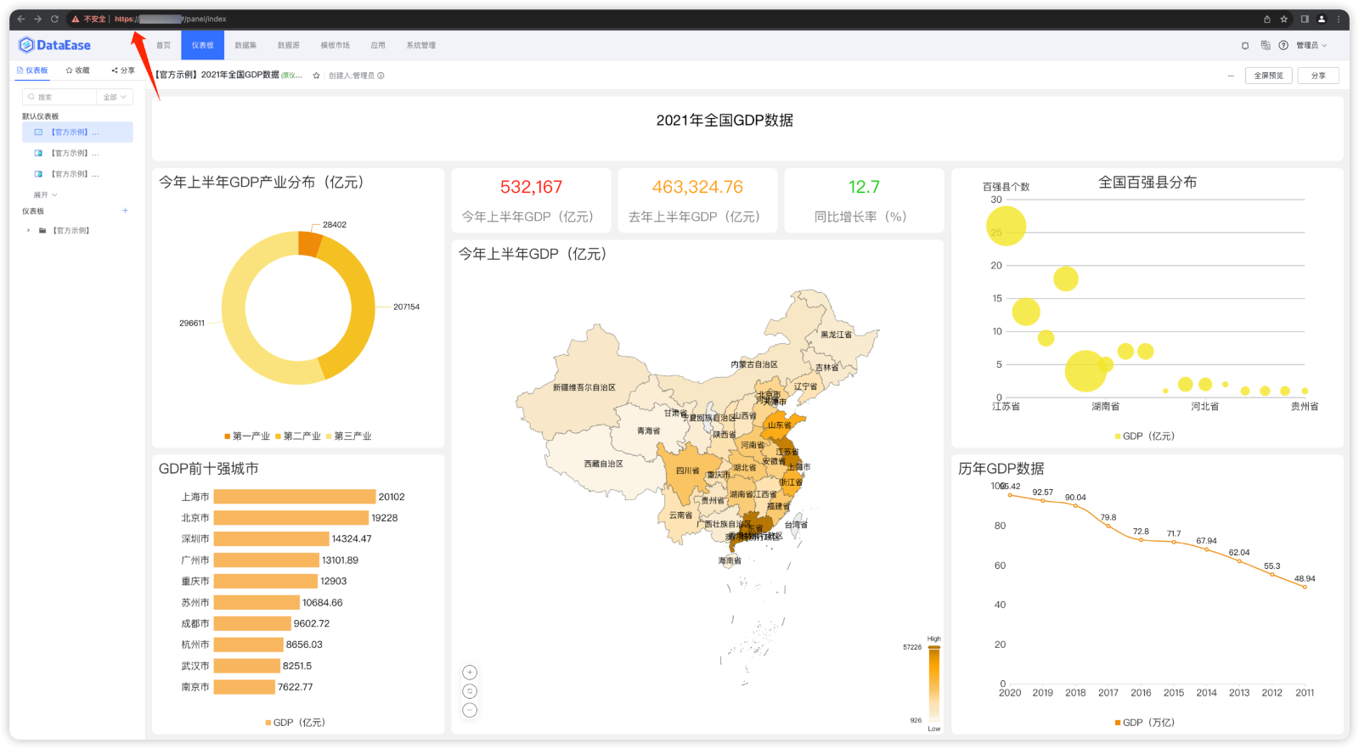Zoom out on the GDP map

(470, 710)
